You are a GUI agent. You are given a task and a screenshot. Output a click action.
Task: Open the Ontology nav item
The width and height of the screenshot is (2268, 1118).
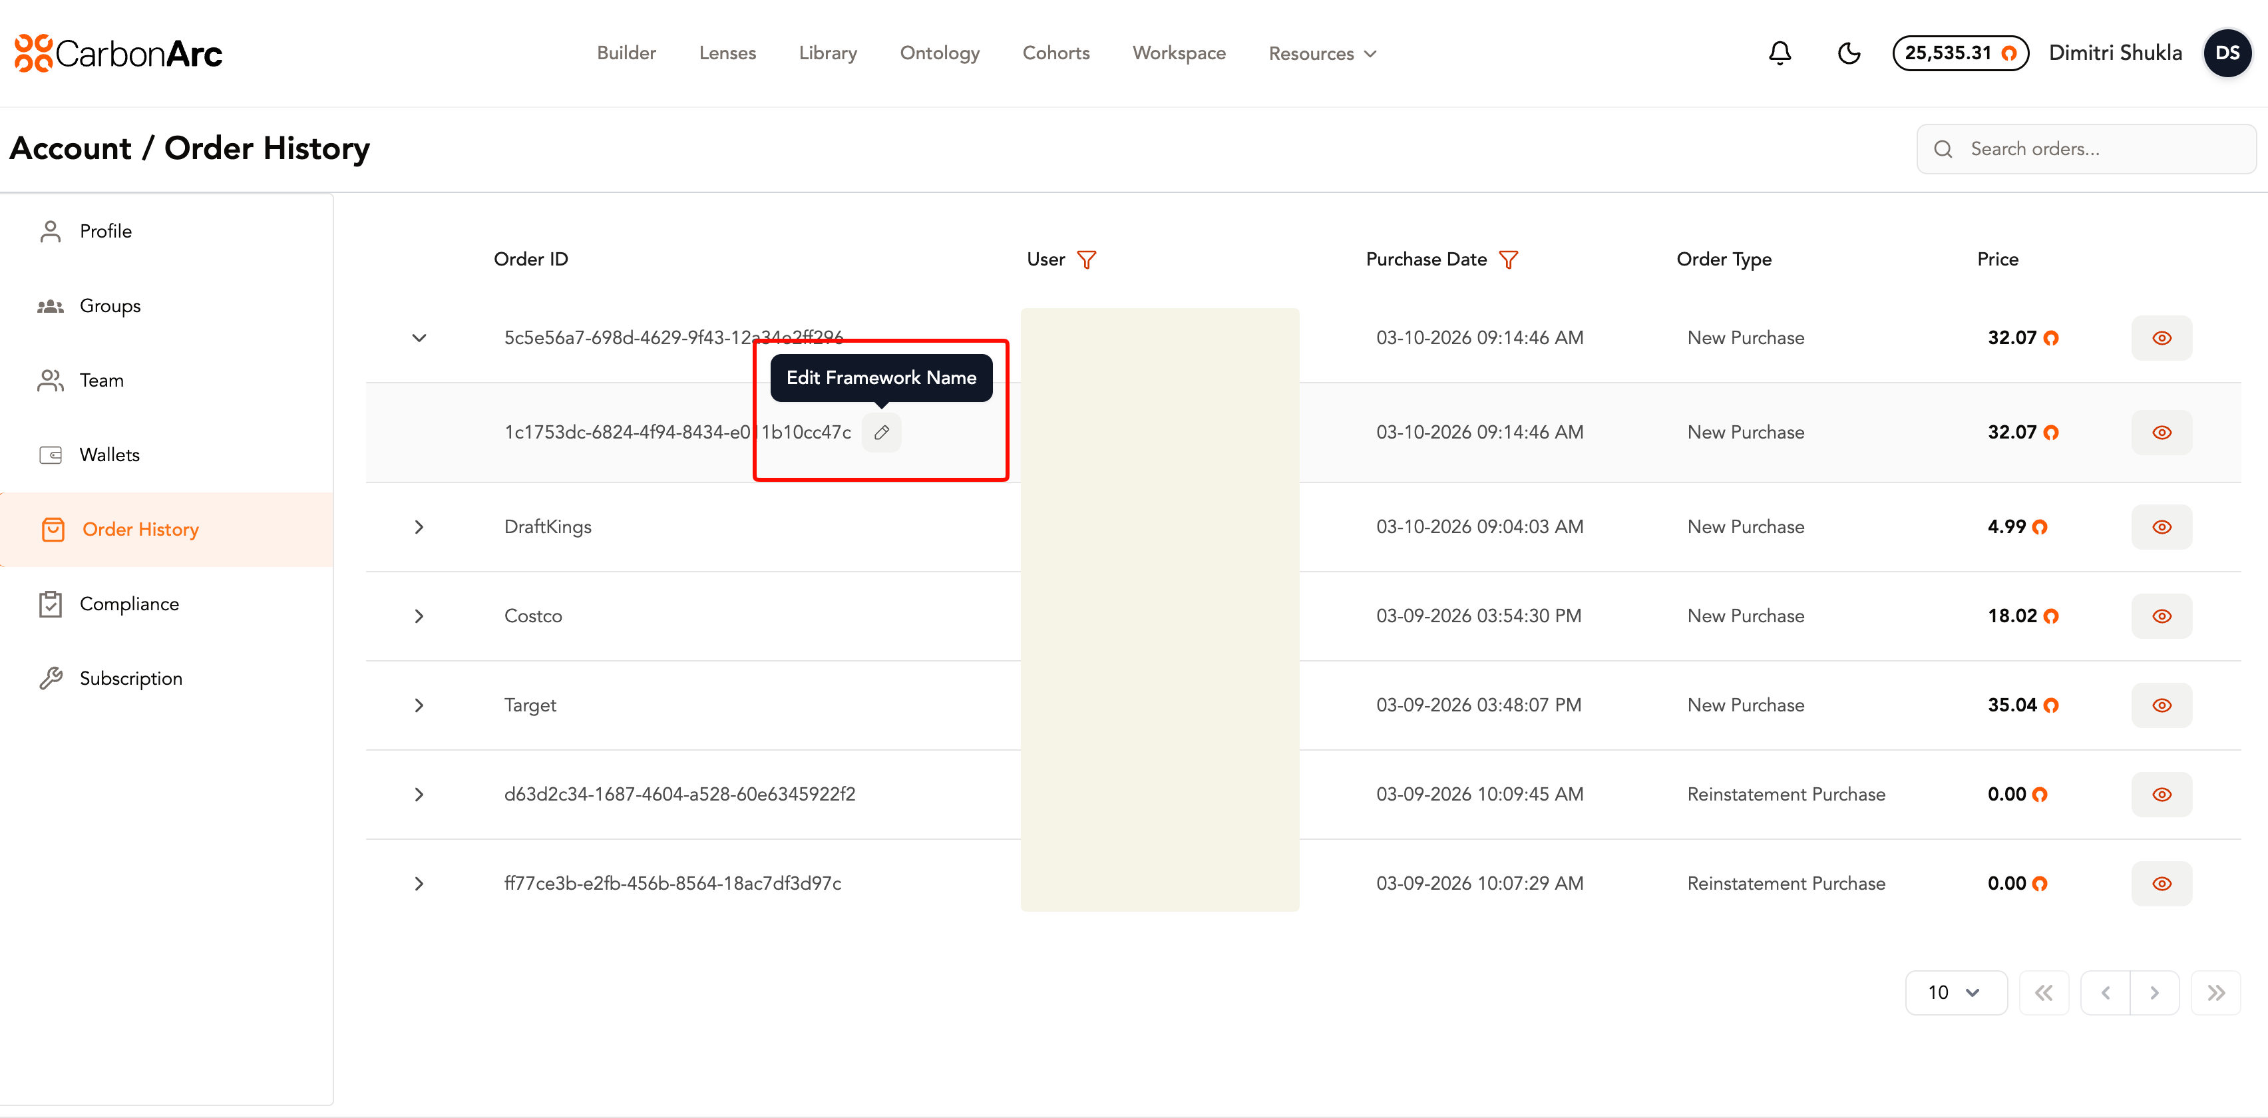point(940,53)
